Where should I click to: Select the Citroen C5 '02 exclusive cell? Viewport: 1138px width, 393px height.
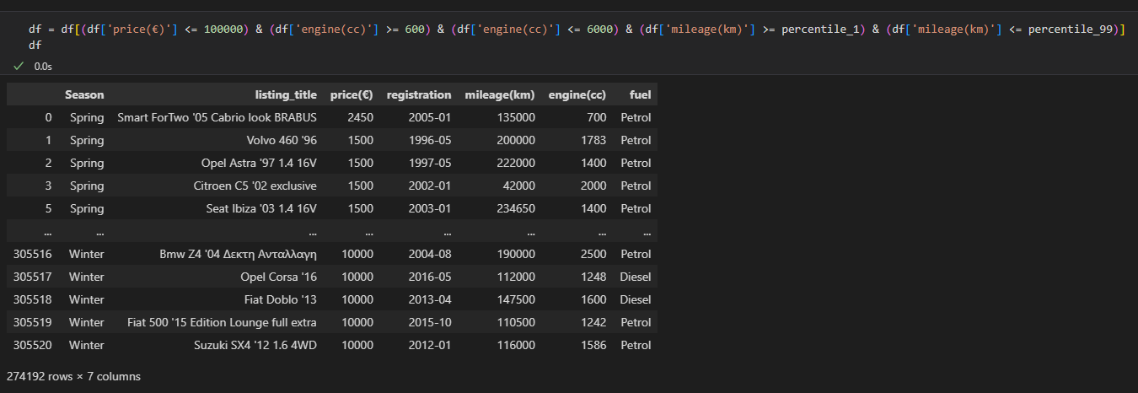[x=255, y=186]
